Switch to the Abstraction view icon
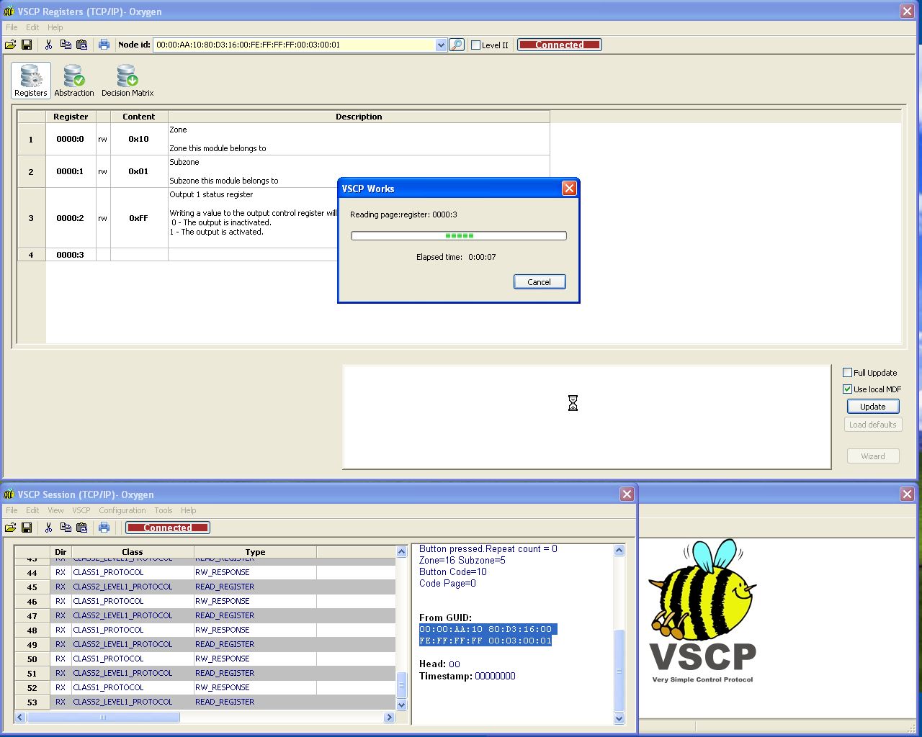Image resolution: width=922 pixels, height=737 pixels. (x=73, y=80)
